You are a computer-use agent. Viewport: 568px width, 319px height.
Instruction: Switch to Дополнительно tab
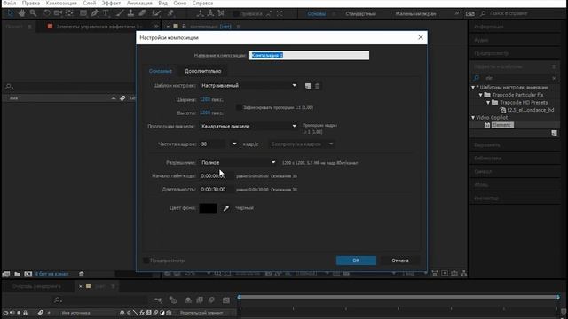(203, 71)
